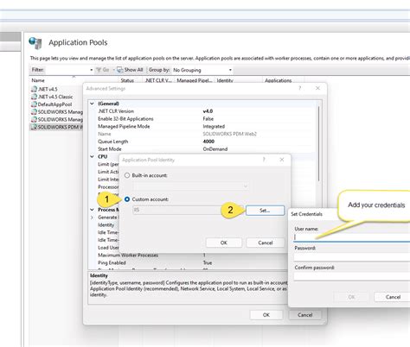Select the Built-in account radio button
This screenshot has height=347, width=410.
click(127, 175)
